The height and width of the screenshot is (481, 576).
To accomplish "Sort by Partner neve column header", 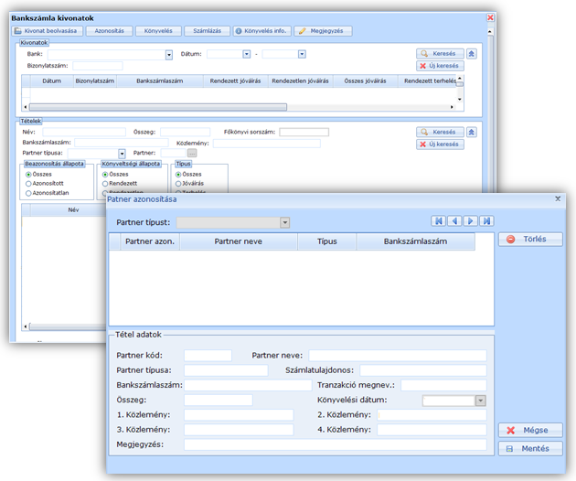I will pyautogui.click(x=239, y=241).
